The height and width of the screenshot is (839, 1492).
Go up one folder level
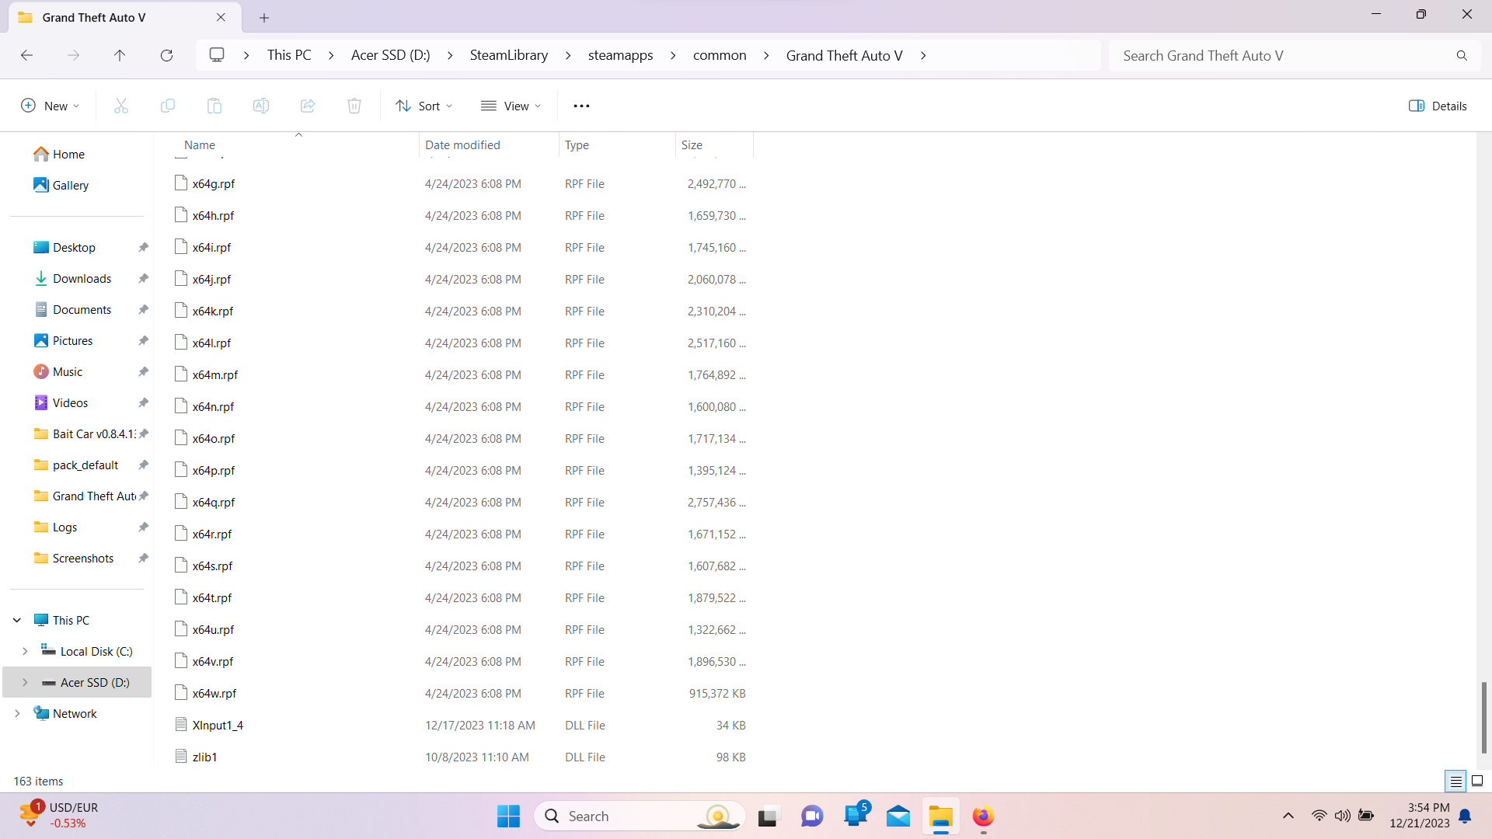click(120, 55)
